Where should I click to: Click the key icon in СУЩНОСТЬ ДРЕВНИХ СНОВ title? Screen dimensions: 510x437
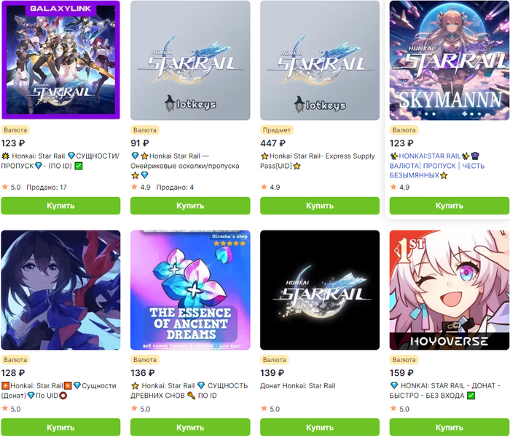(191, 396)
